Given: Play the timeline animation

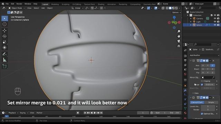Looking at the screenshot, I should 95,113.
